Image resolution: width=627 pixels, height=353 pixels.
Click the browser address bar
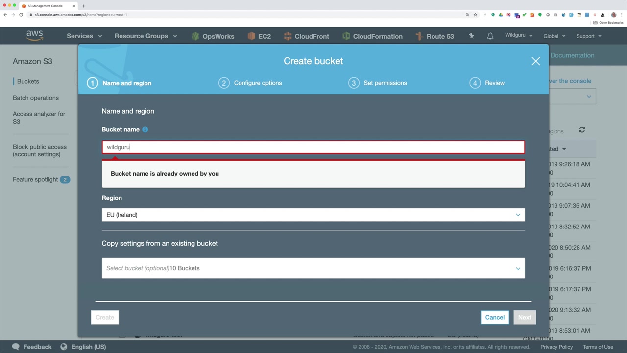(x=245, y=15)
